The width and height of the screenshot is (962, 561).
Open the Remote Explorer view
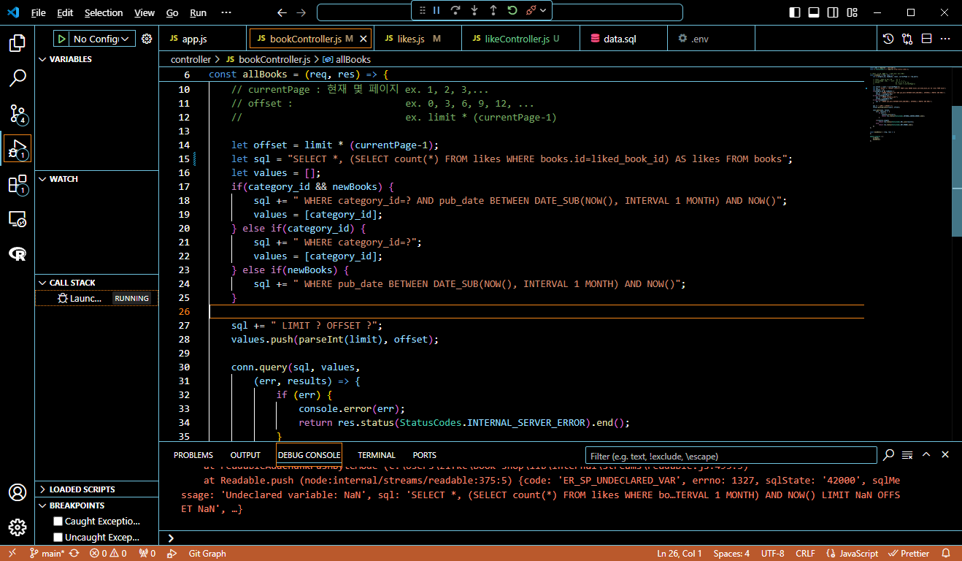click(18, 218)
